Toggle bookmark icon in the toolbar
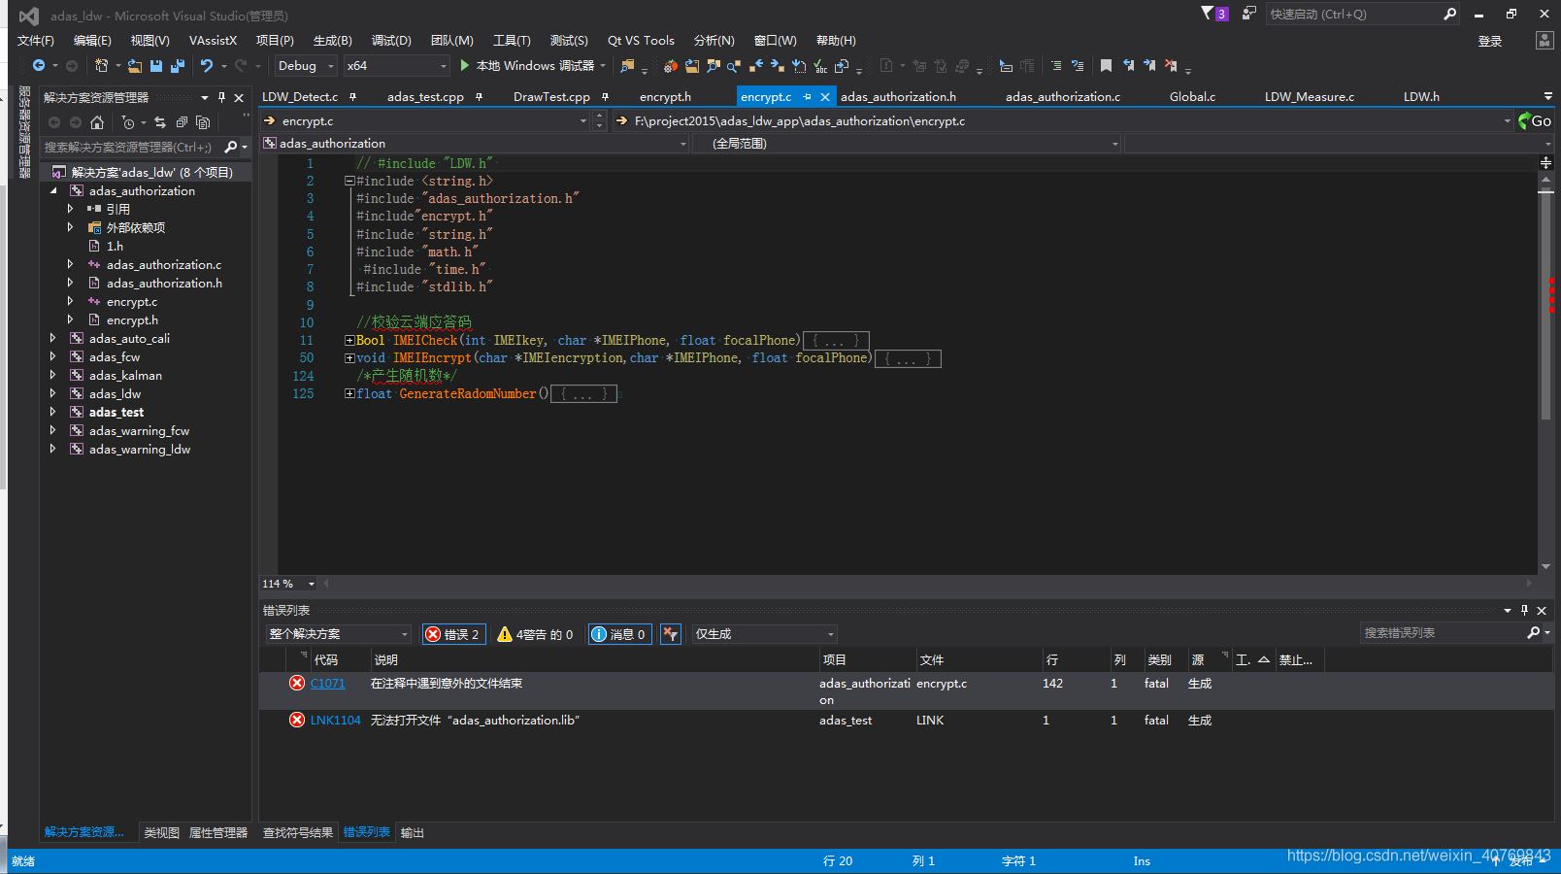 (1106, 66)
